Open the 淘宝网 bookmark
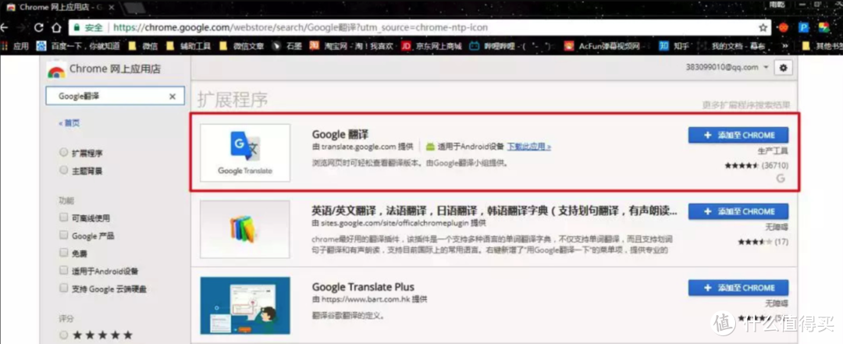The width and height of the screenshot is (843, 344). [351, 46]
